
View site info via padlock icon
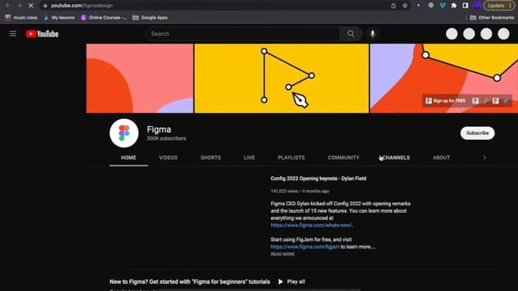(x=45, y=6)
